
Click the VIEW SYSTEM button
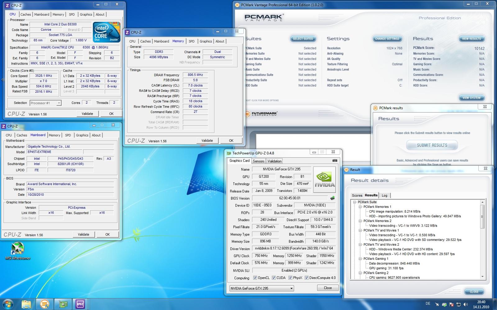(472, 98)
